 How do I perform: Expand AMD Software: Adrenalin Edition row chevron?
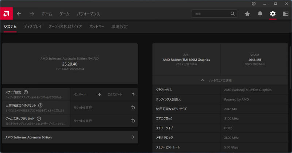click(x=133, y=137)
